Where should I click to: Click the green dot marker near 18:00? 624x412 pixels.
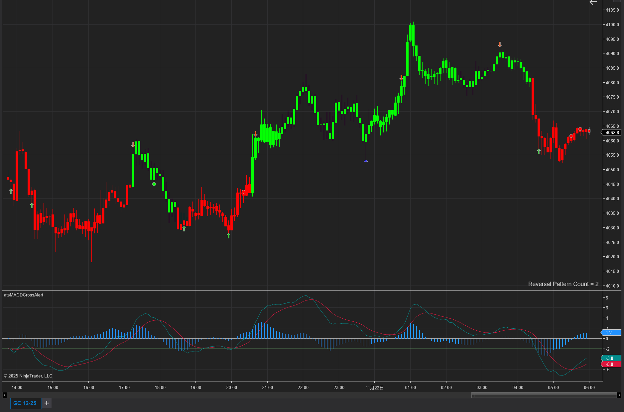point(154,184)
